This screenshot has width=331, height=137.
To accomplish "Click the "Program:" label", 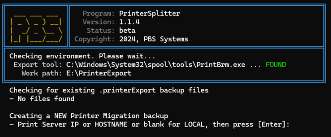I will (x=98, y=14).
